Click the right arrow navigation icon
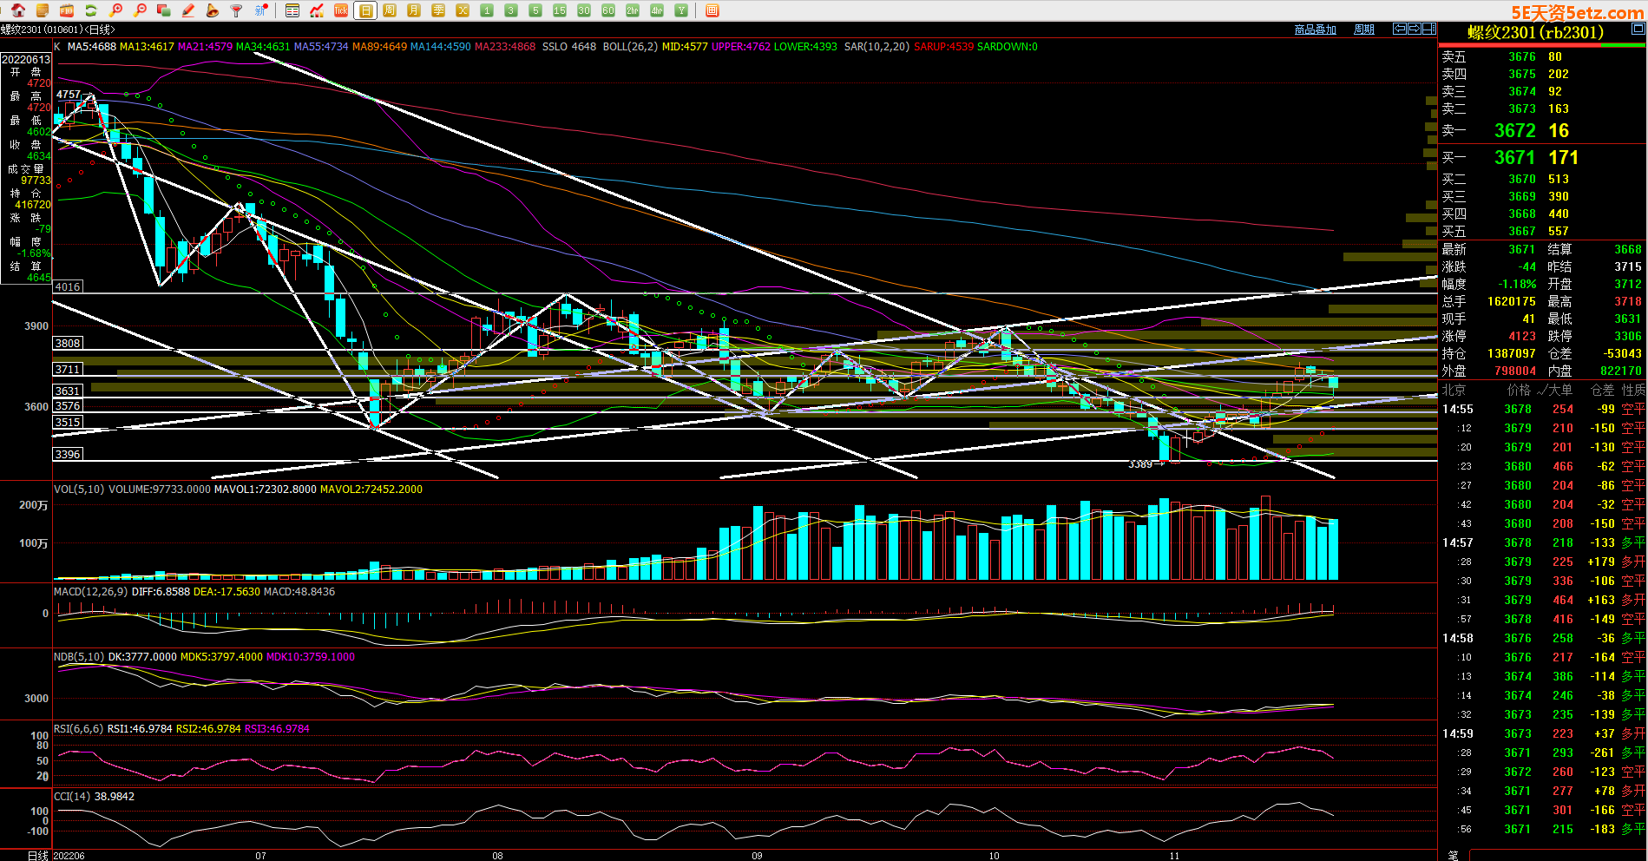 1414,29
